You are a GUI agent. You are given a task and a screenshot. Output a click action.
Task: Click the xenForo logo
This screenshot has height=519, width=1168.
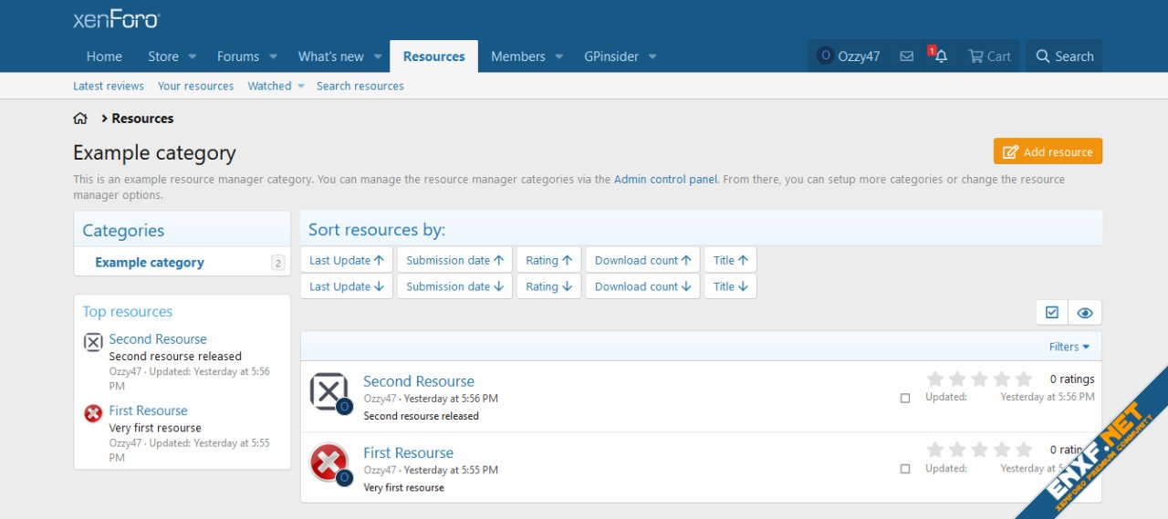pyautogui.click(x=116, y=19)
